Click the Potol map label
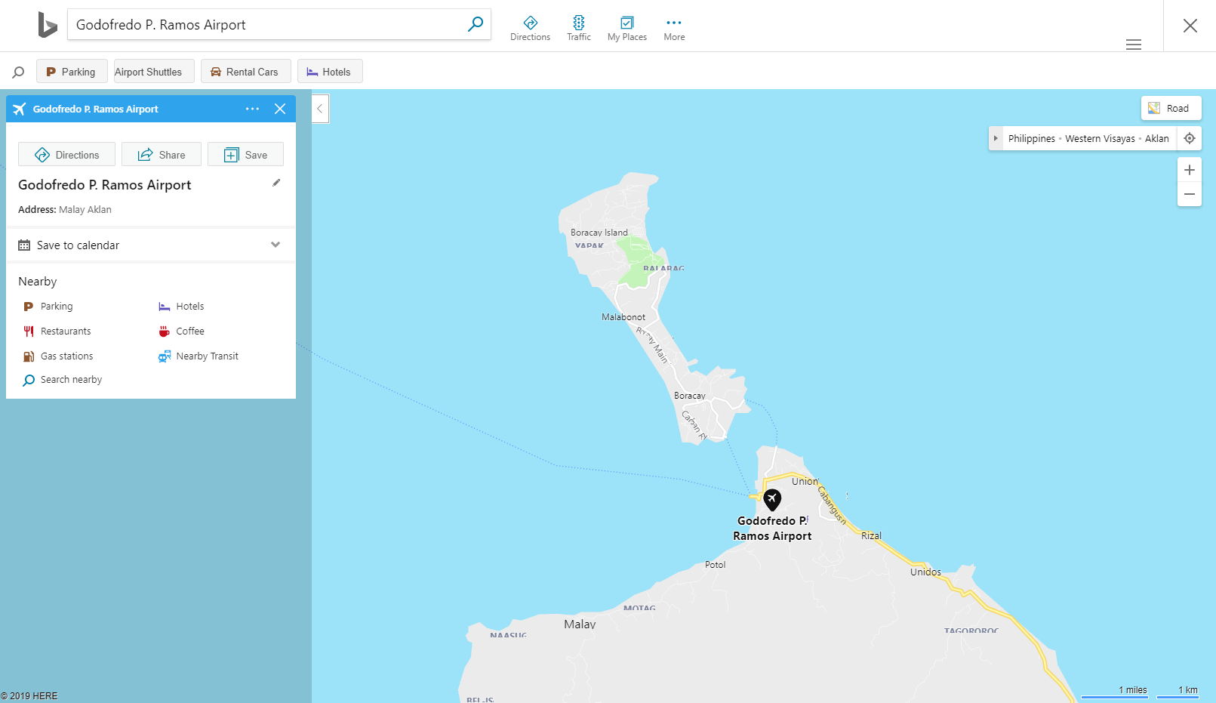 click(715, 564)
